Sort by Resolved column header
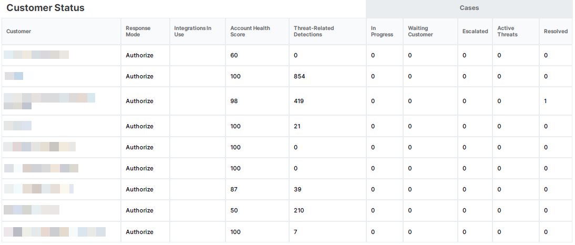This screenshot has width=575, height=245. pyautogui.click(x=556, y=32)
